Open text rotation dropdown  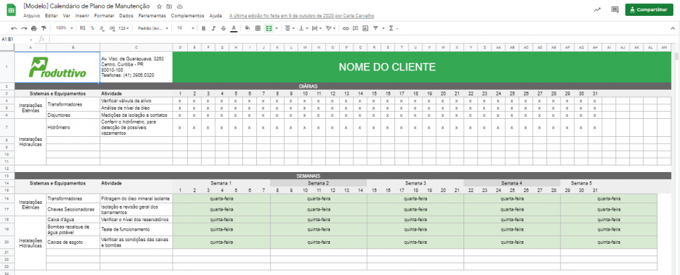(x=331, y=28)
